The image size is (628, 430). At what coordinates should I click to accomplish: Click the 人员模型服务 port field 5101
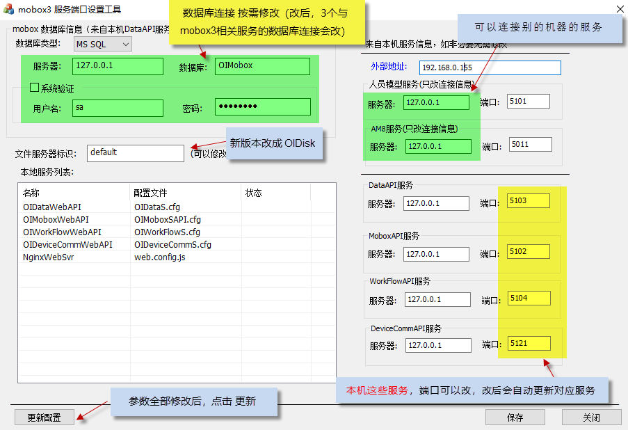point(528,102)
